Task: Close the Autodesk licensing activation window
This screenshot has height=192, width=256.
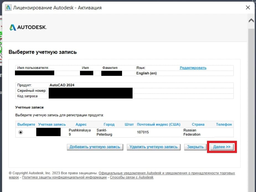Action: coord(248,7)
